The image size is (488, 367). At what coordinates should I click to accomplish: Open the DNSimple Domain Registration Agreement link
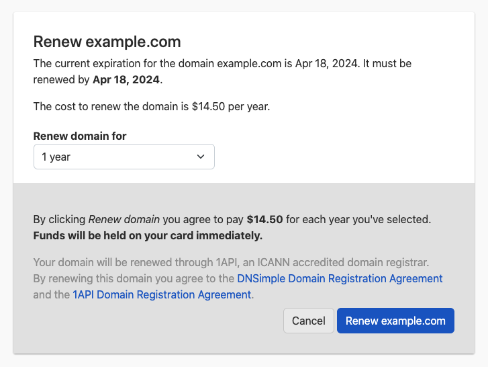pyautogui.click(x=340, y=278)
